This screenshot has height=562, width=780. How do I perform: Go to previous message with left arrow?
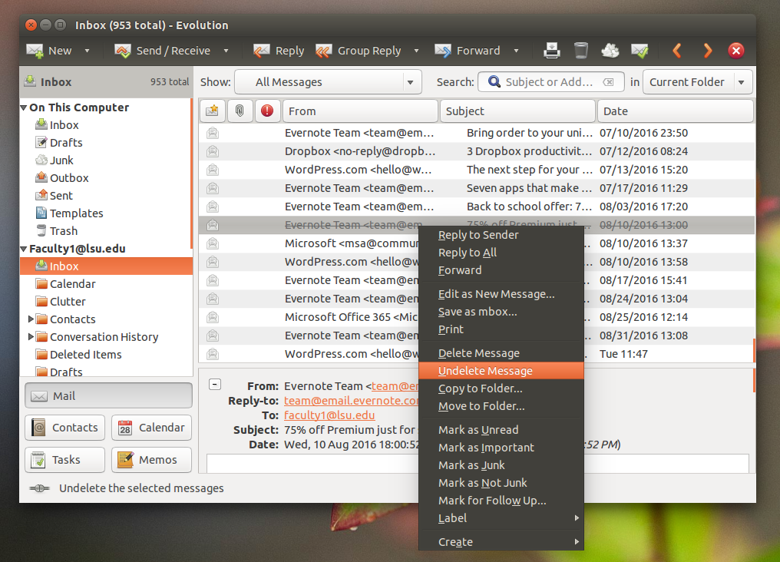click(677, 51)
